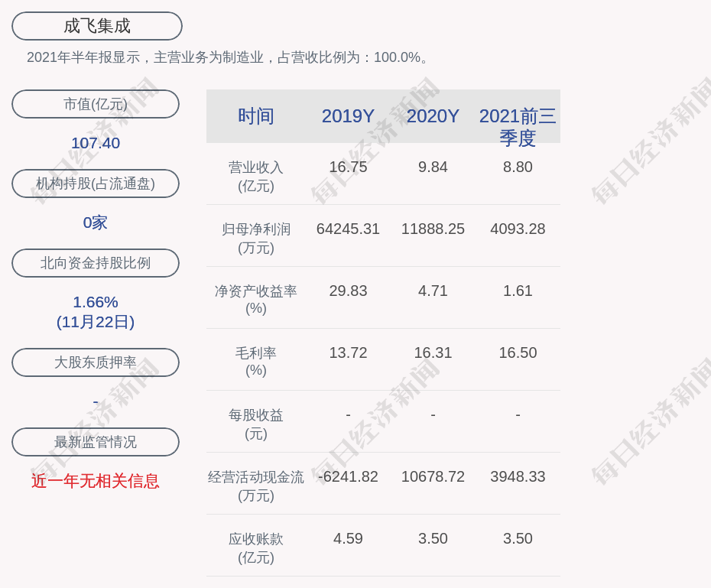Switch to the 2019Y column
The height and width of the screenshot is (588, 711).
[348, 116]
